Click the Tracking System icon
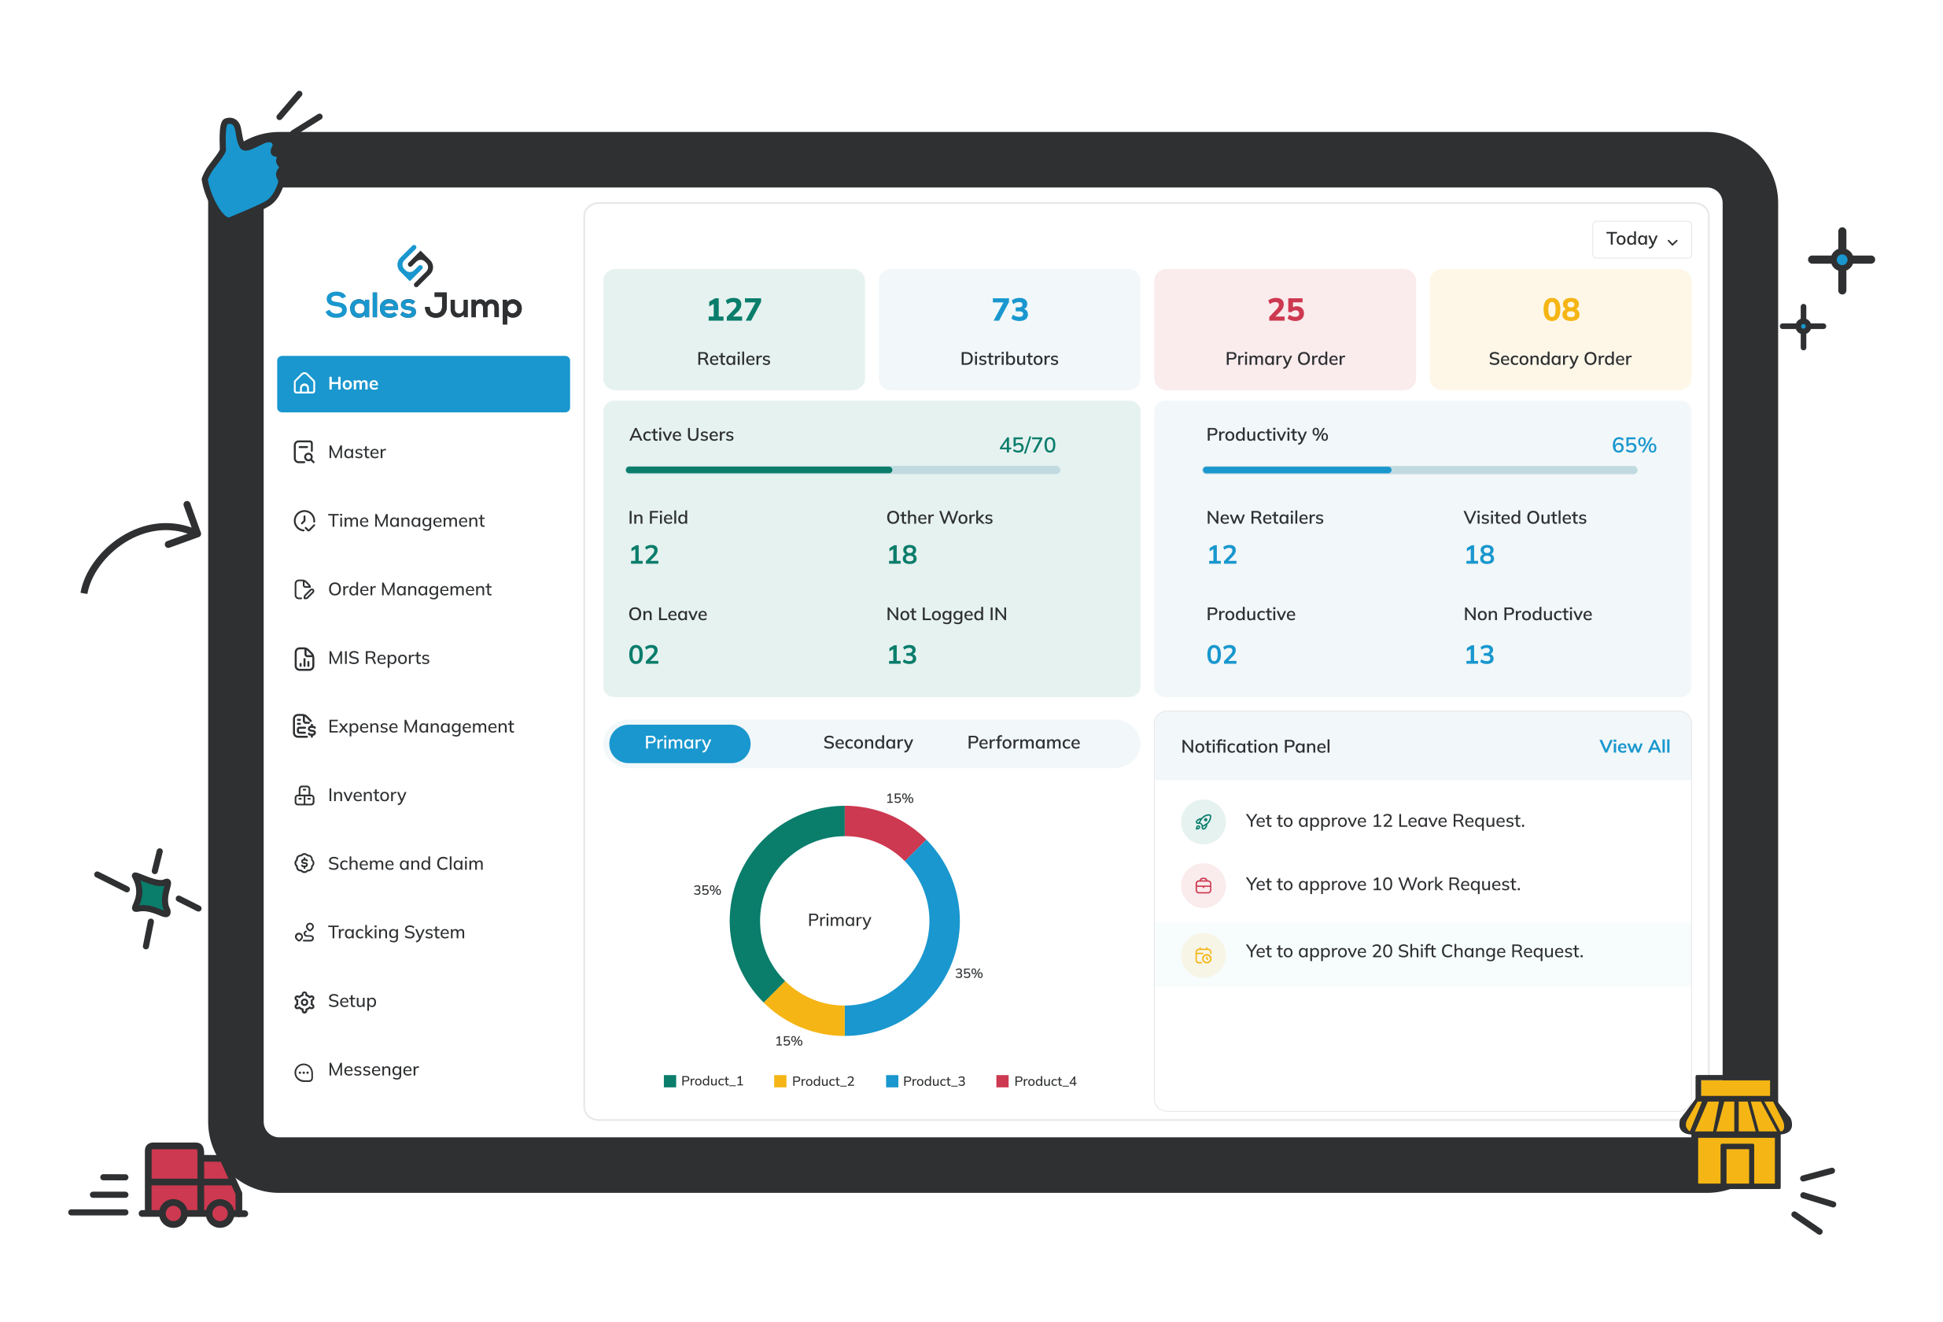The image size is (1943, 1322). click(x=304, y=932)
